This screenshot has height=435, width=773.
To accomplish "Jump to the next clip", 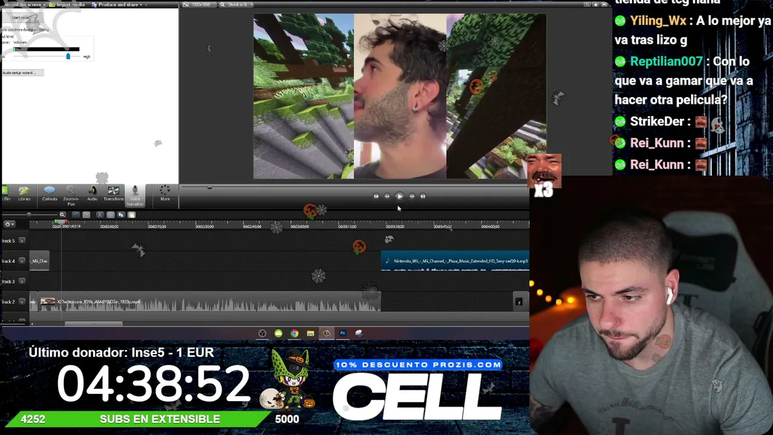I will coord(423,196).
